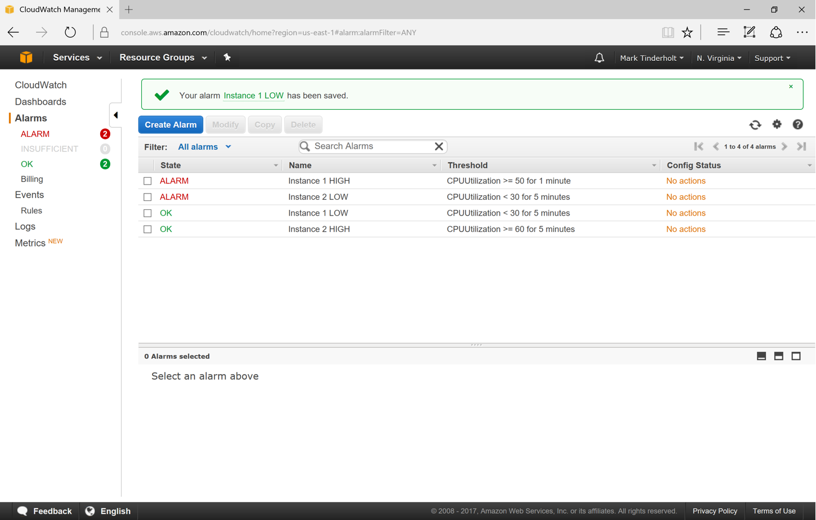Collapse the left navigation sidebar

click(115, 115)
